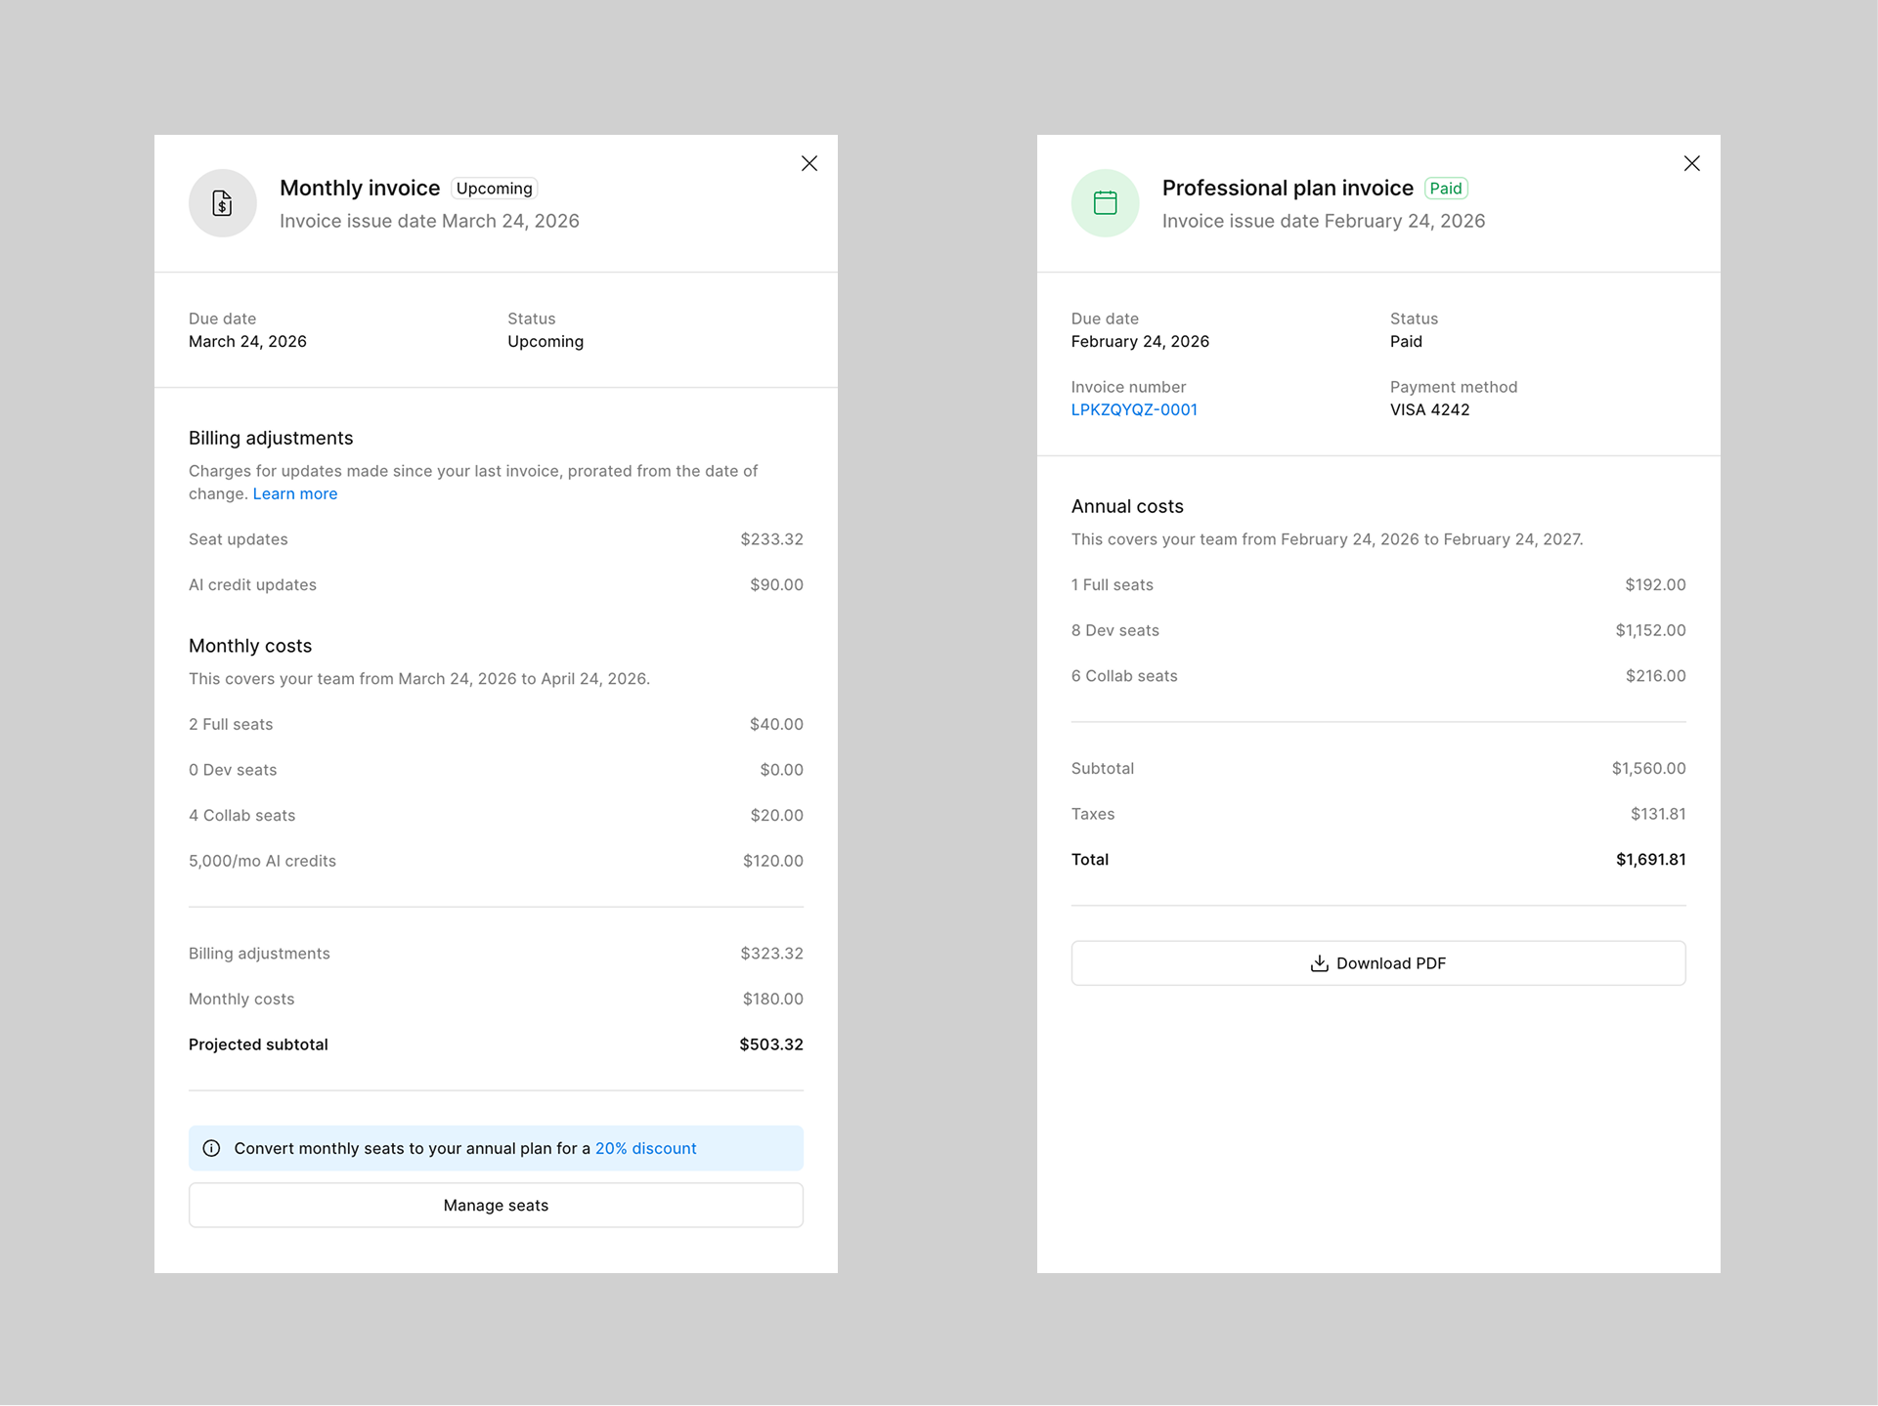The height and width of the screenshot is (1406, 1878).
Task: Click the dollar invoice document icon
Action: [x=223, y=203]
